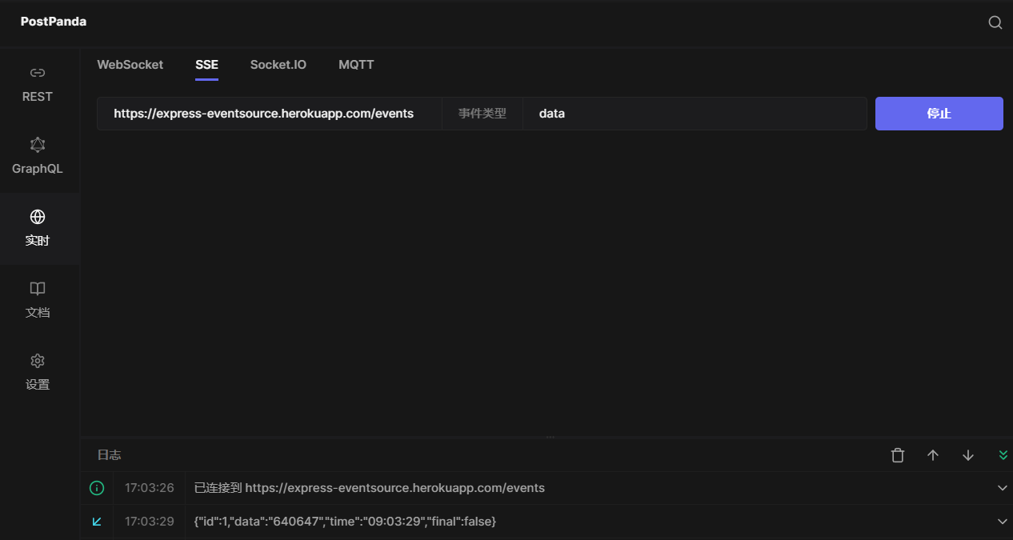Click the 日志 log panel heading
Screen dimensions: 1013x540
coord(110,455)
